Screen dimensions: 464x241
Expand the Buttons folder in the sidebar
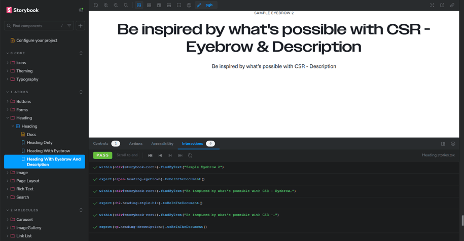(x=23, y=102)
